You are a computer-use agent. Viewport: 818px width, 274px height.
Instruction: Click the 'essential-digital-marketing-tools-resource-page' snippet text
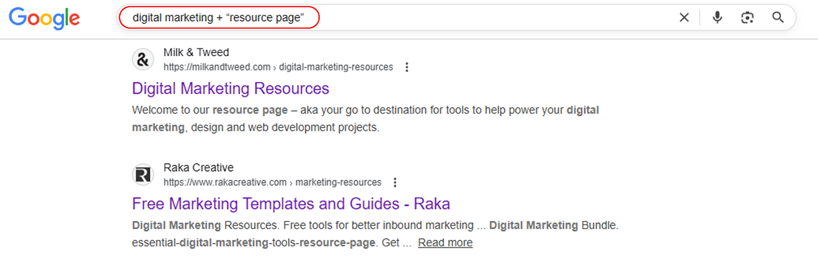click(x=255, y=243)
